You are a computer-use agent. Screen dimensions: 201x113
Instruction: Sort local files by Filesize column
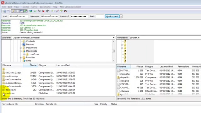pyautogui.click(x=30, y=65)
